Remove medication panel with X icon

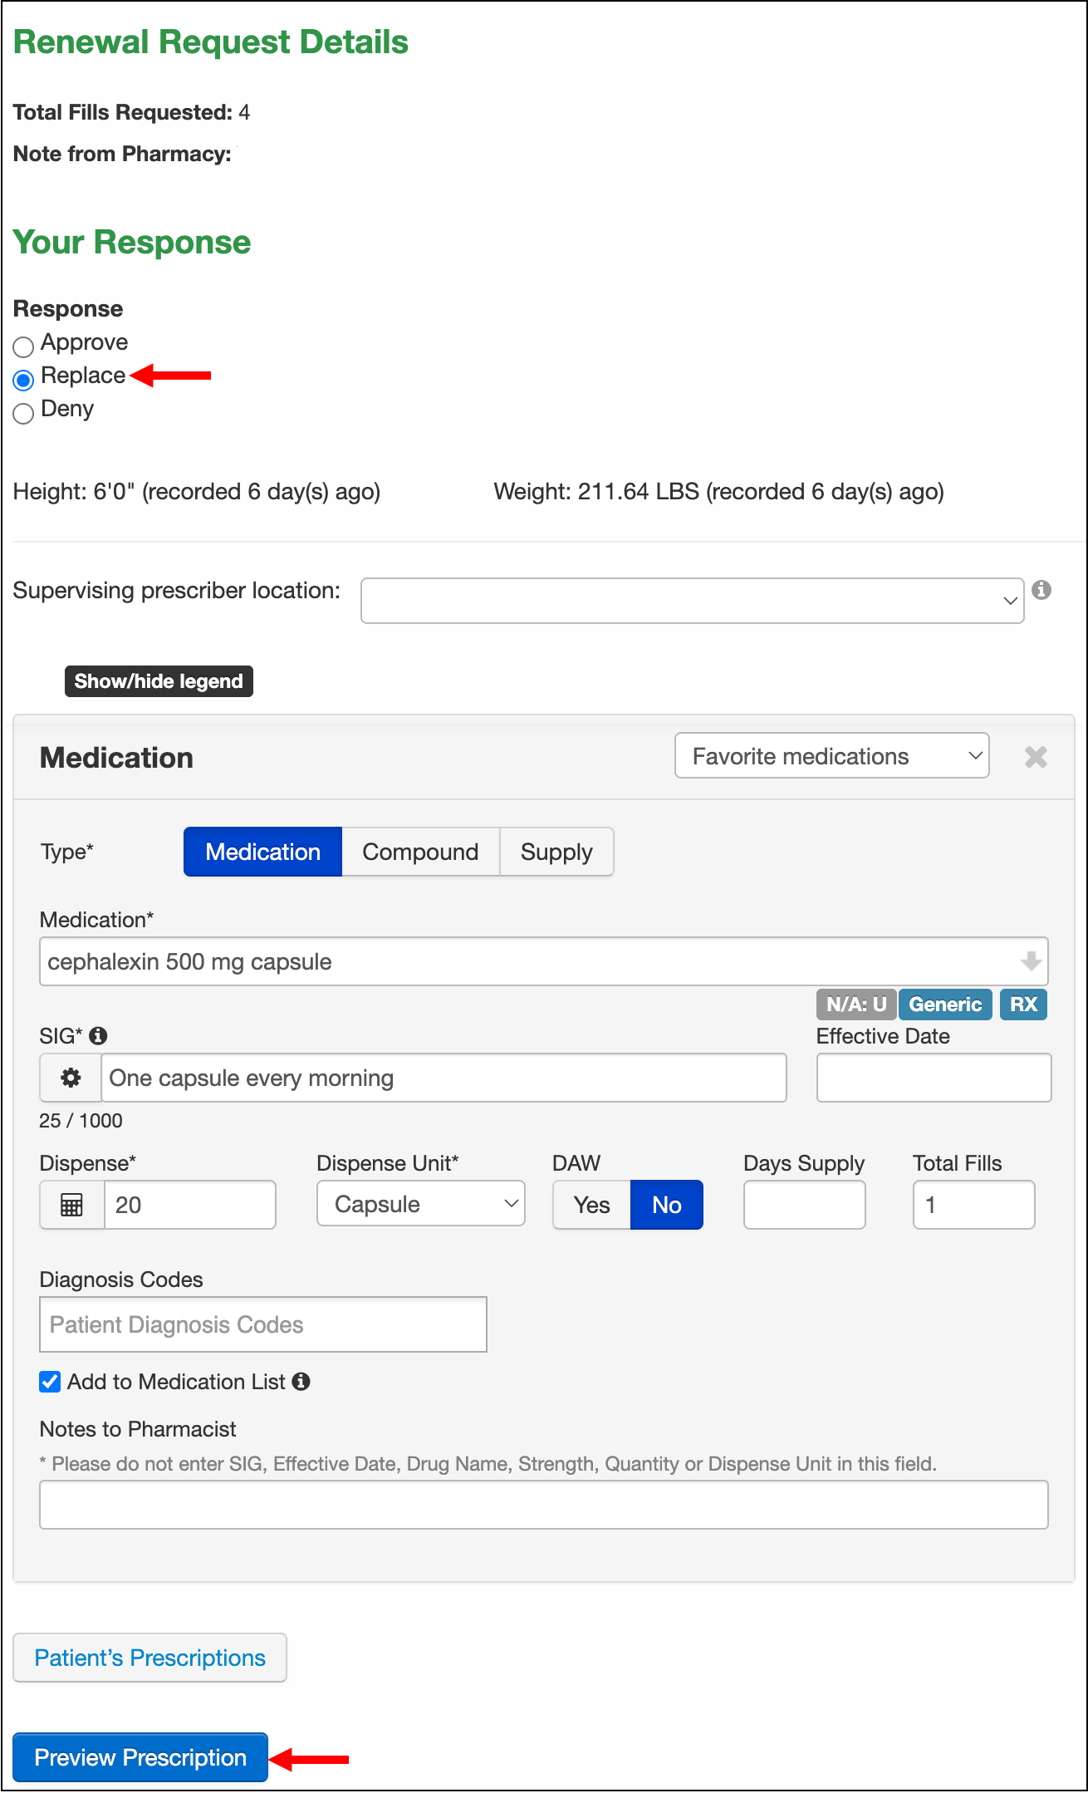[1036, 757]
